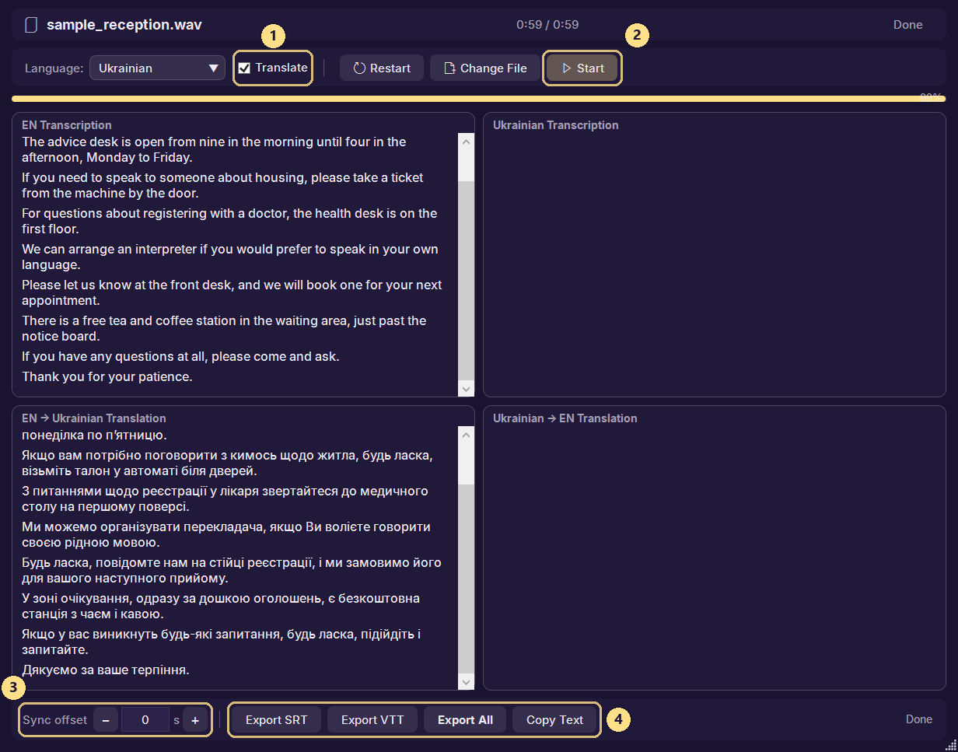The width and height of the screenshot is (958, 752).
Task: Click the sentence starting 'Ми можемо організувати перекладача'
Action: pos(226,535)
